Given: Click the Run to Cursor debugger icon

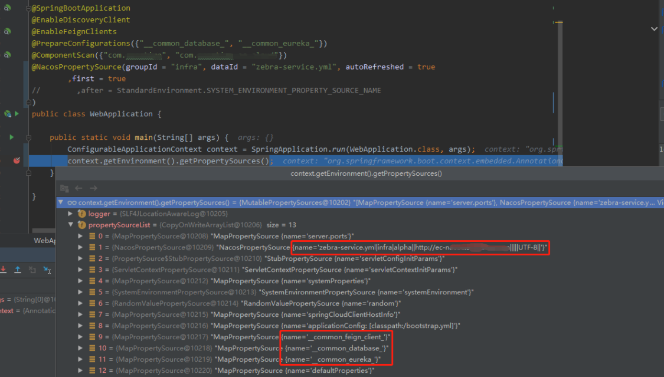Looking at the screenshot, I should tap(47, 270).
